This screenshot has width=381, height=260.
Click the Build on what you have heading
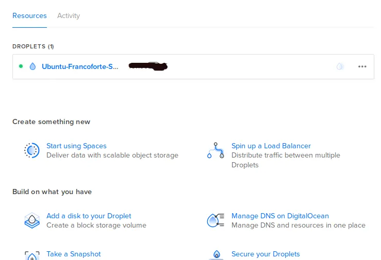click(x=52, y=192)
